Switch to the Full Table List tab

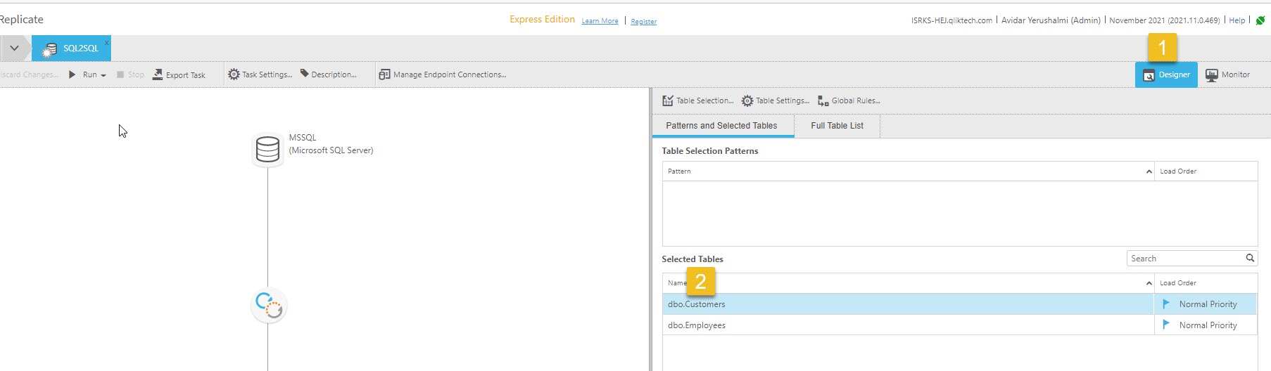[837, 126]
